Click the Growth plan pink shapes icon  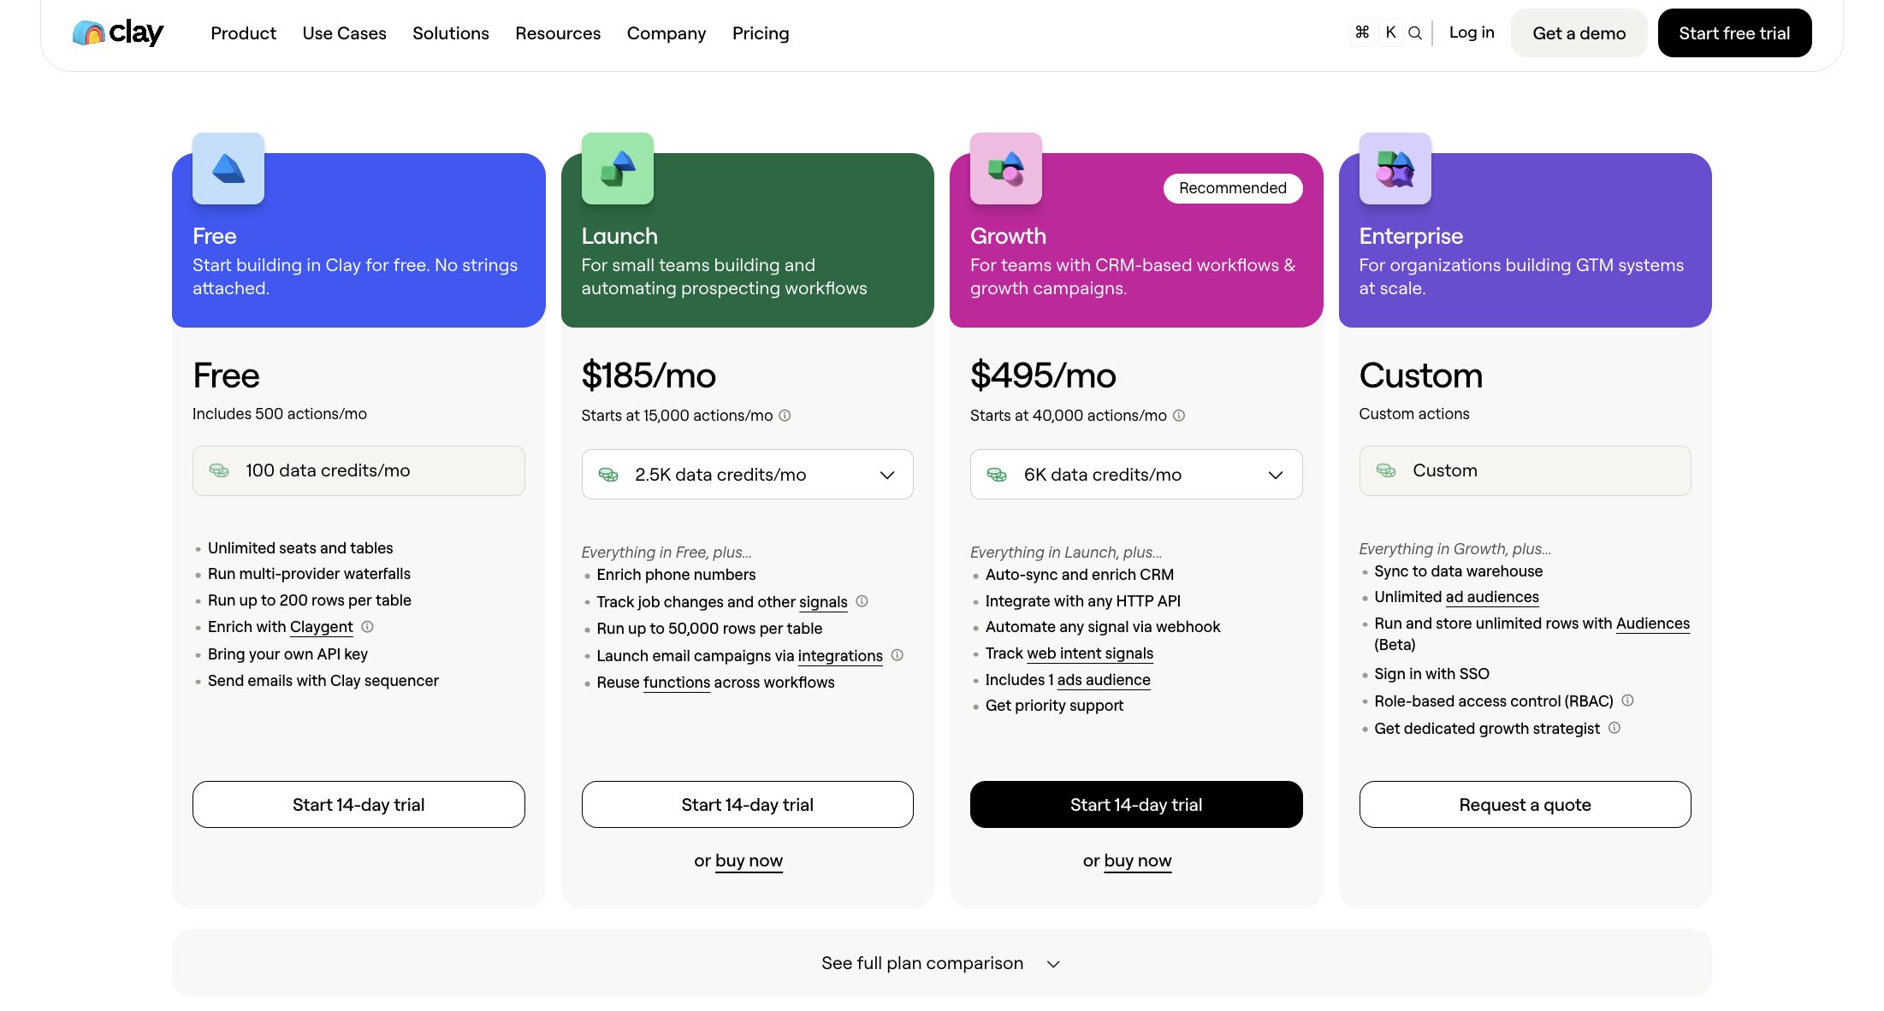1006,168
